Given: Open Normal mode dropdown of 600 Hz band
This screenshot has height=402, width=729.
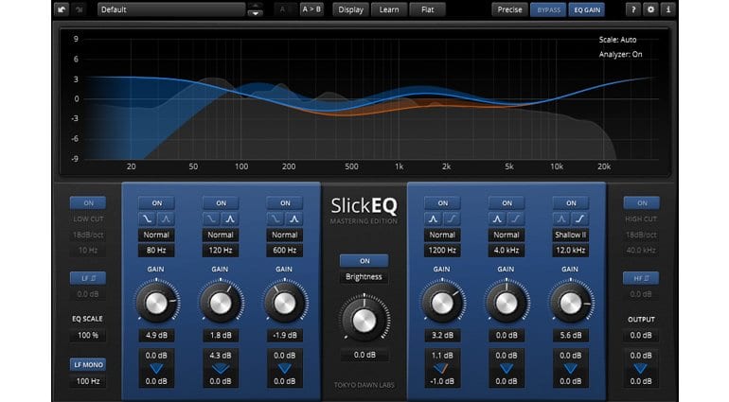Looking at the screenshot, I should (x=285, y=235).
